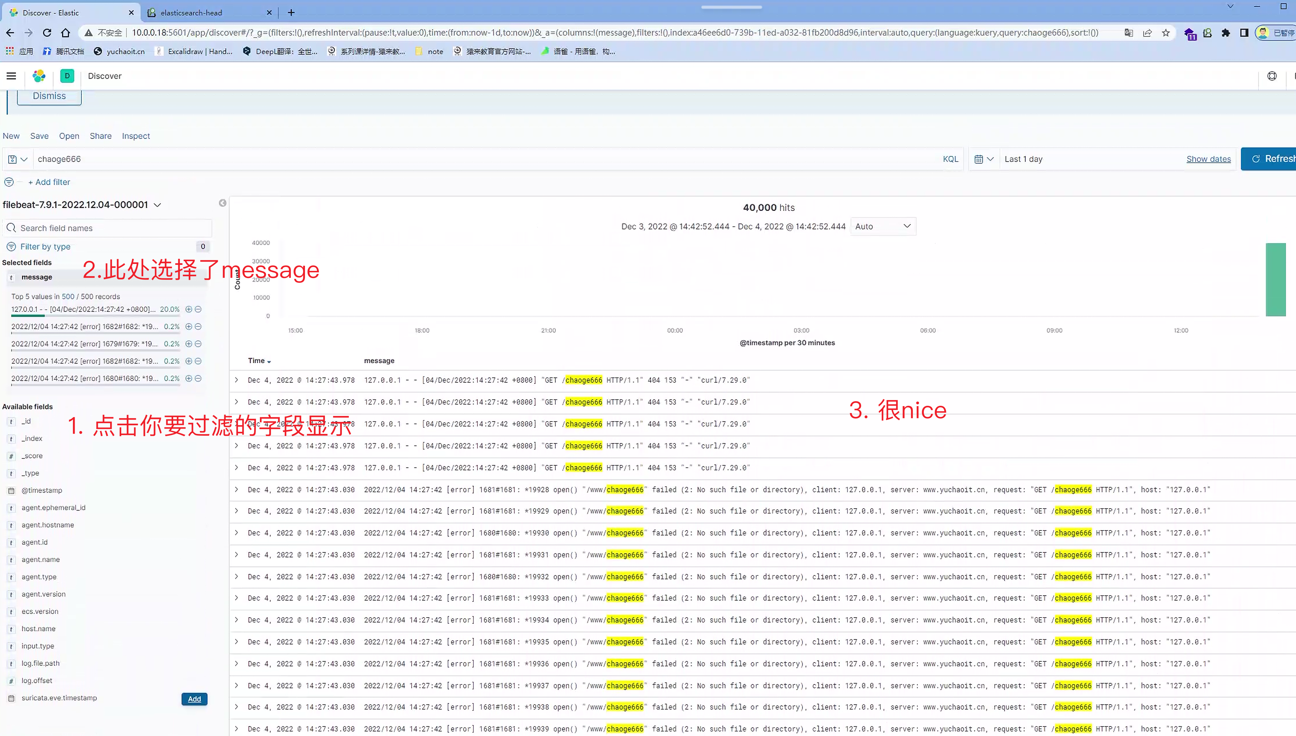Open the Inspect menu item
Screen dimensions: 1296x736
click(x=136, y=136)
